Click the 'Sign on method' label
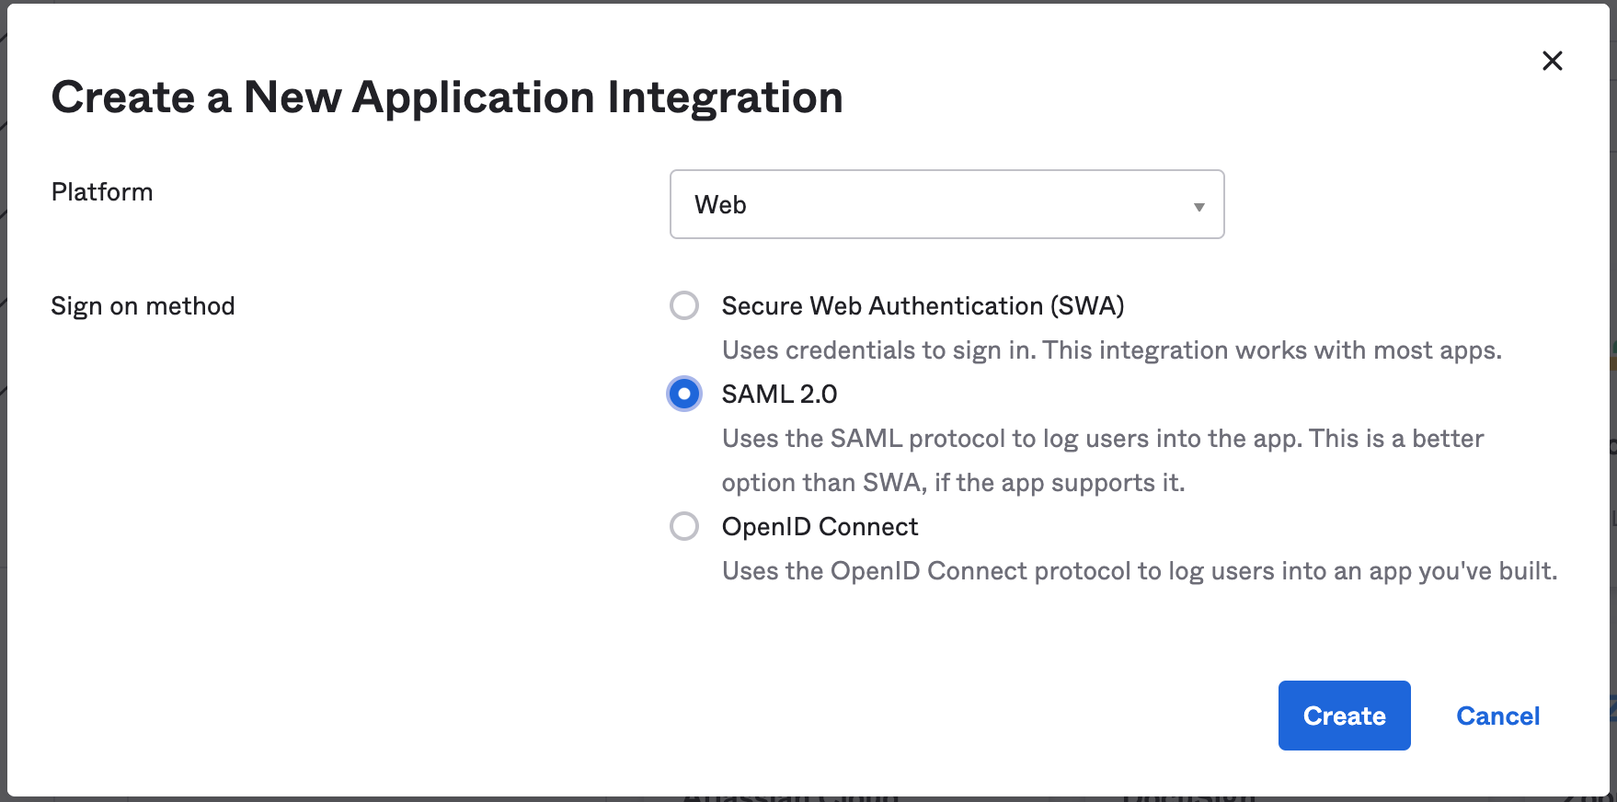 (x=143, y=305)
